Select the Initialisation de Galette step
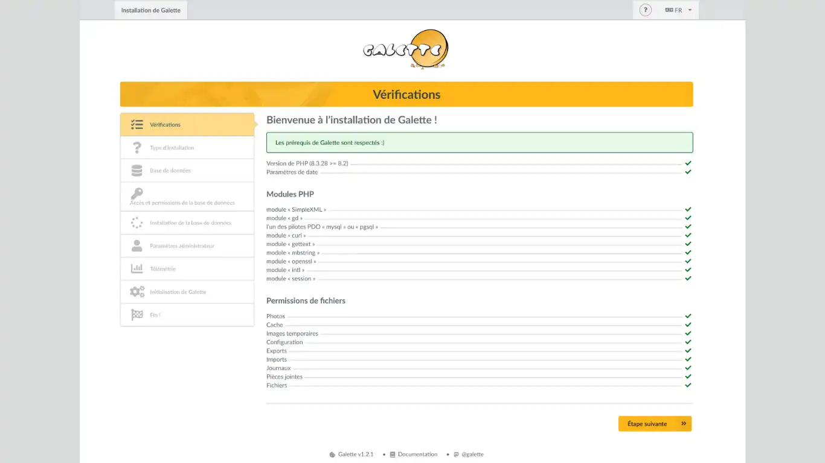 (x=187, y=292)
